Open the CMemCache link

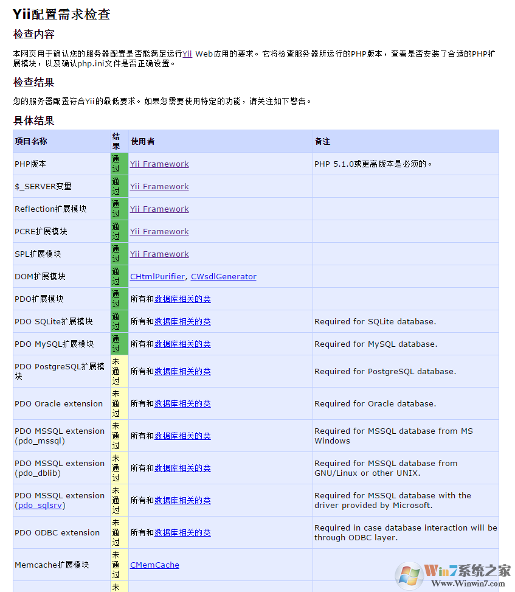154,565
